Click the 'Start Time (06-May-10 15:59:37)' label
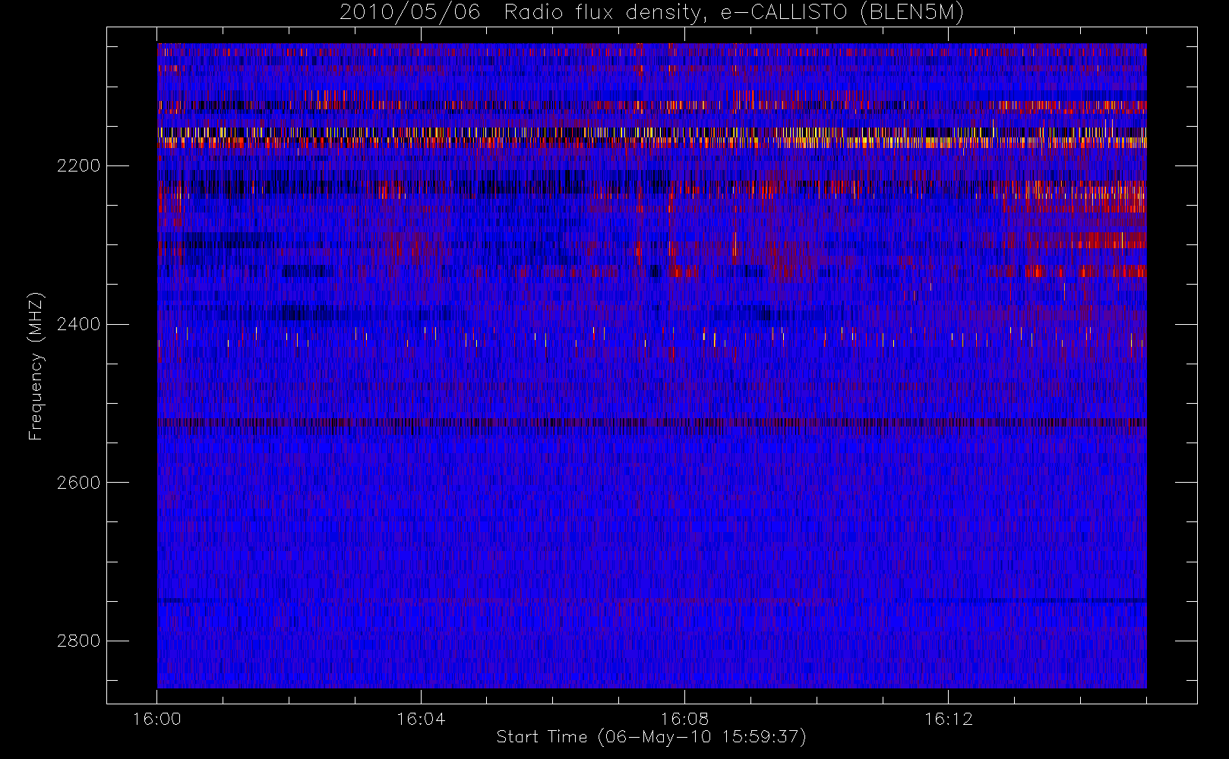1229x759 pixels. pyautogui.click(x=651, y=737)
